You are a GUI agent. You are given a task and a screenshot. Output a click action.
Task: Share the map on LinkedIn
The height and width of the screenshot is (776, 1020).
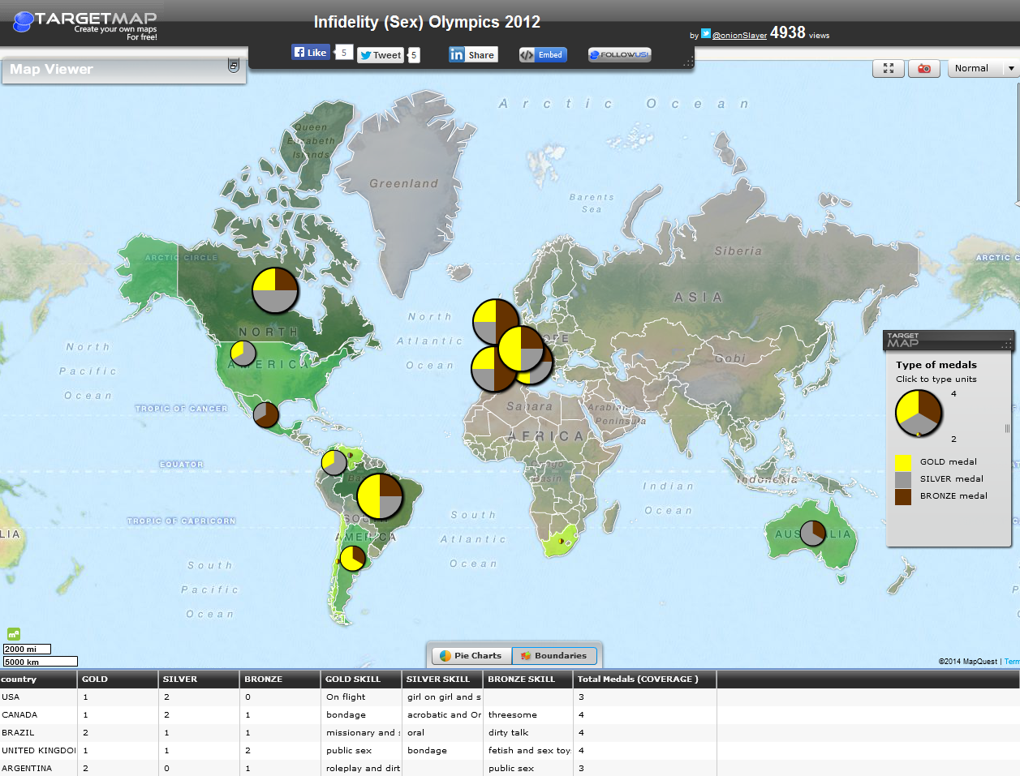[473, 55]
